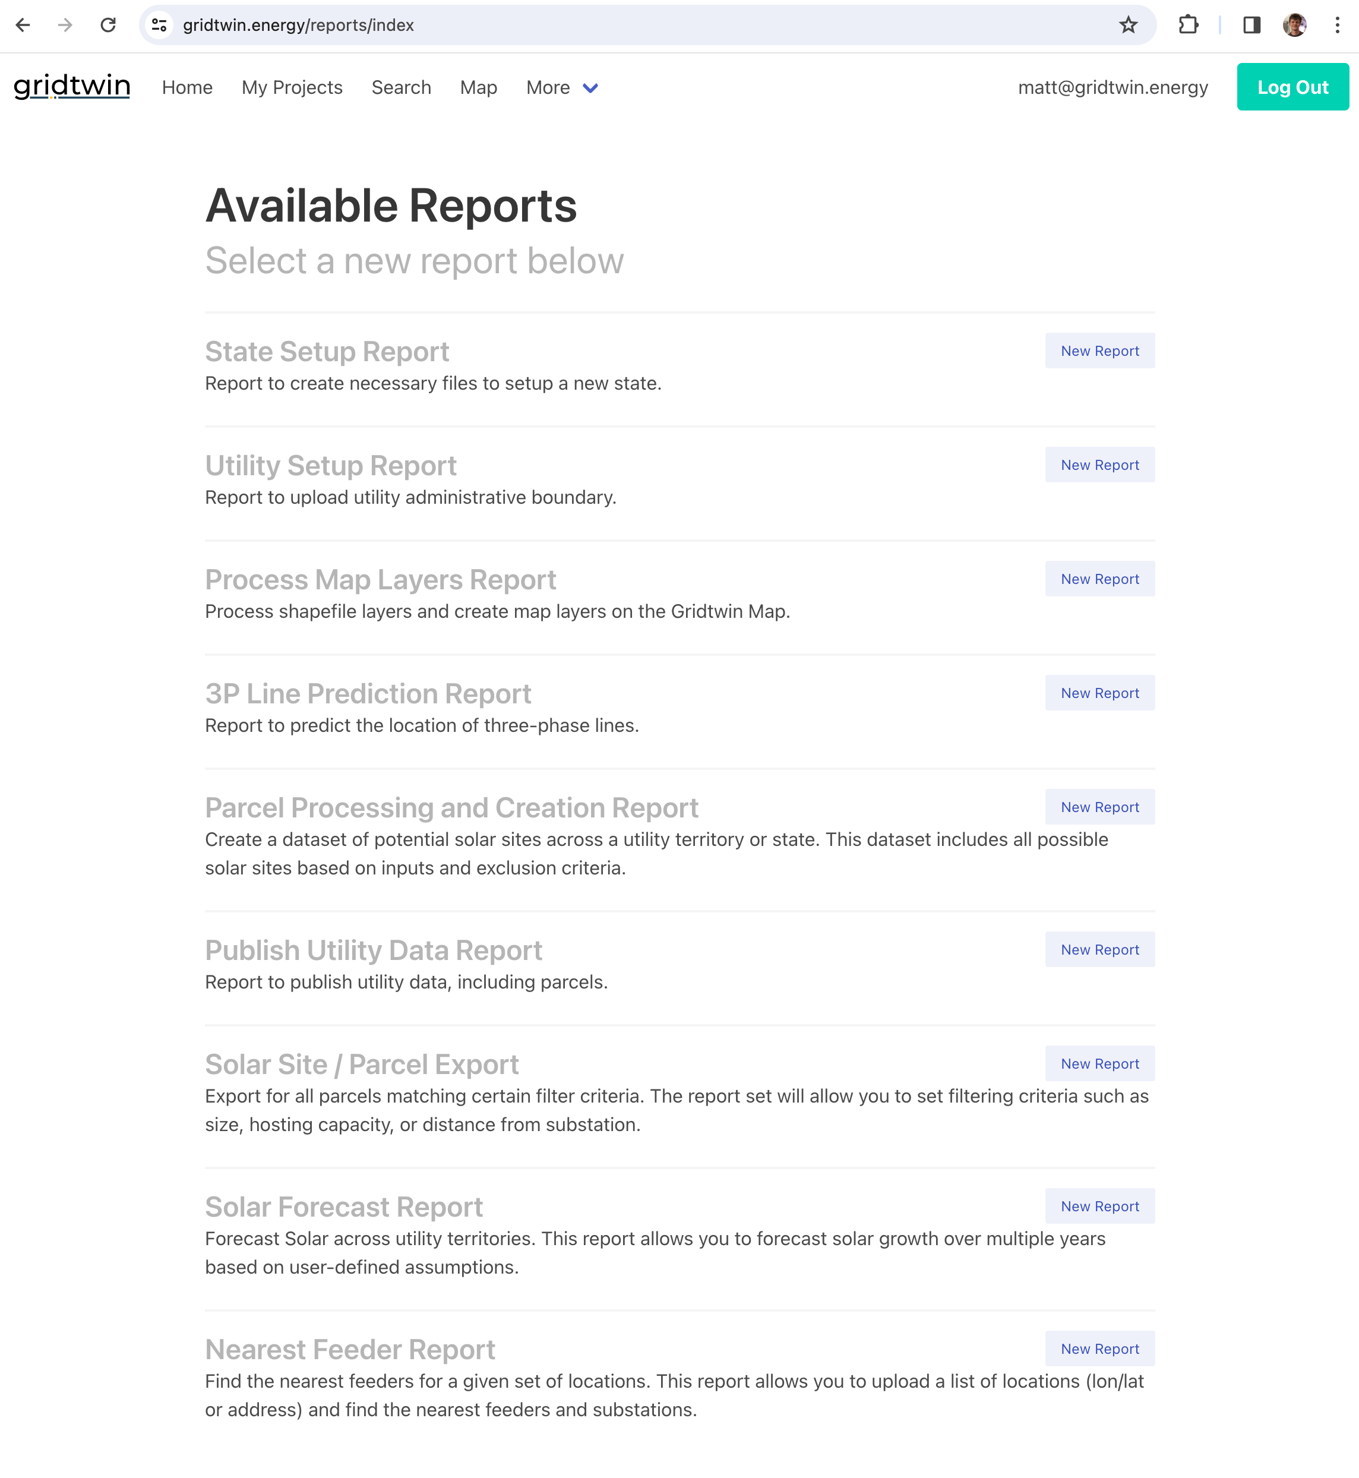Click 'Process shapefile layers and create map layers' description

pyautogui.click(x=497, y=611)
